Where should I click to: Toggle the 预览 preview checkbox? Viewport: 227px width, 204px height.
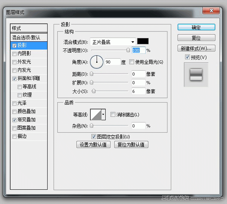coord(187,57)
